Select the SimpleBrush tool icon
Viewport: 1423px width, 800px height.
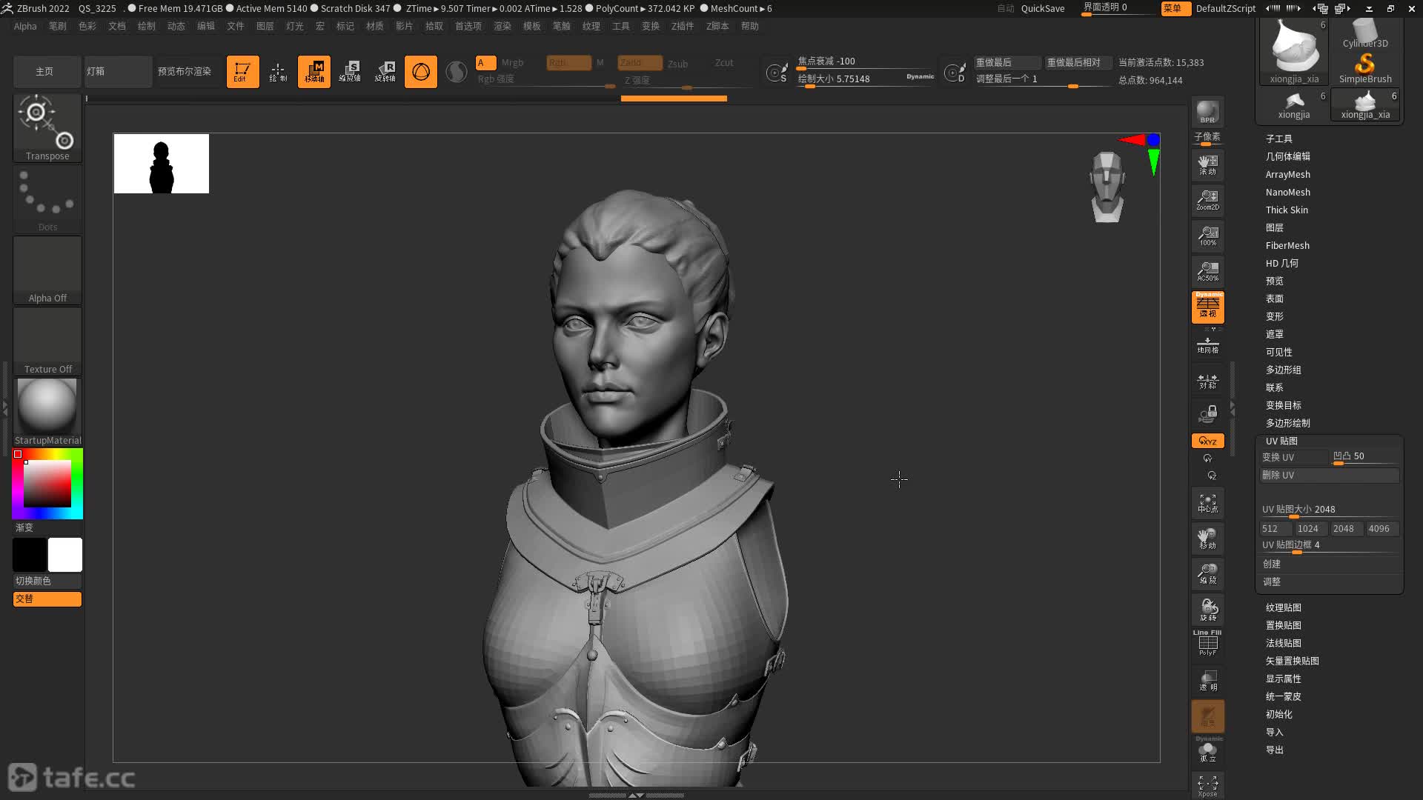[x=1365, y=67]
